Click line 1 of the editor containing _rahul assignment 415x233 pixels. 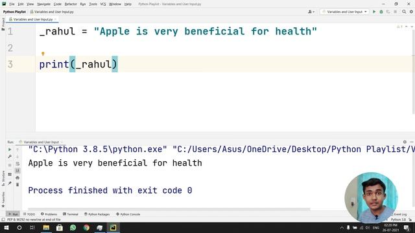coord(178,32)
